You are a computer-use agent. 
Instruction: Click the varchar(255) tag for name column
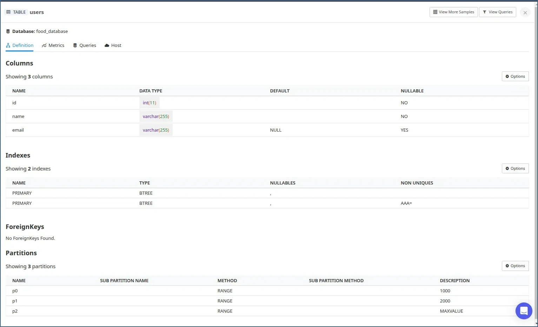(x=156, y=117)
